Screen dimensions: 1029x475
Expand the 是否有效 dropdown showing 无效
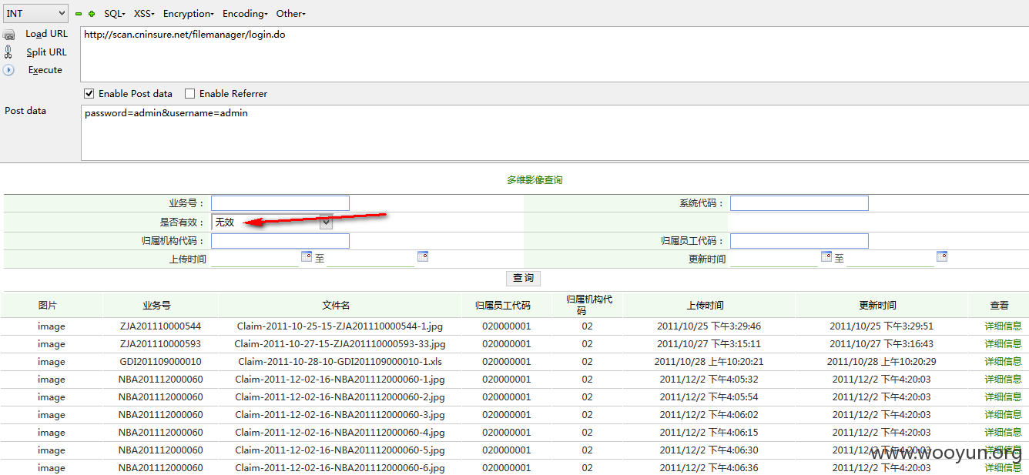(272, 222)
